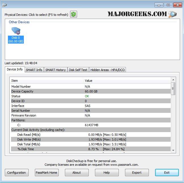Click the Help button
The image size is (184, 183).
pos(107,173)
